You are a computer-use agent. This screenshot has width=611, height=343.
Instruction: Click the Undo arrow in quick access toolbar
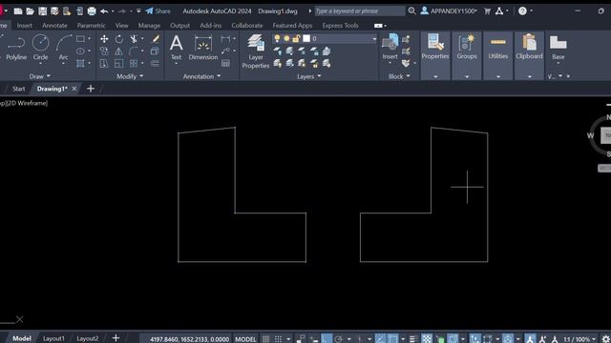tap(104, 11)
